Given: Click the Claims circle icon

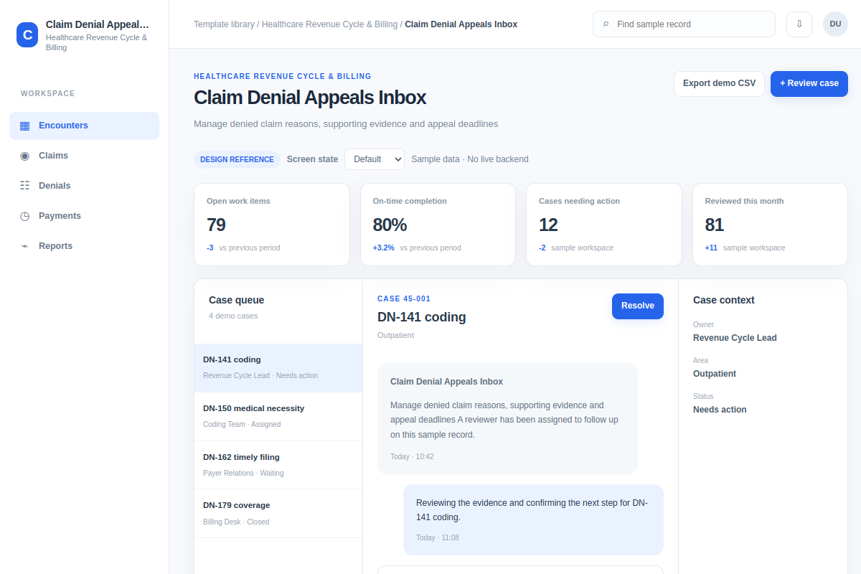Looking at the screenshot, I should click(x=25, y=156).
